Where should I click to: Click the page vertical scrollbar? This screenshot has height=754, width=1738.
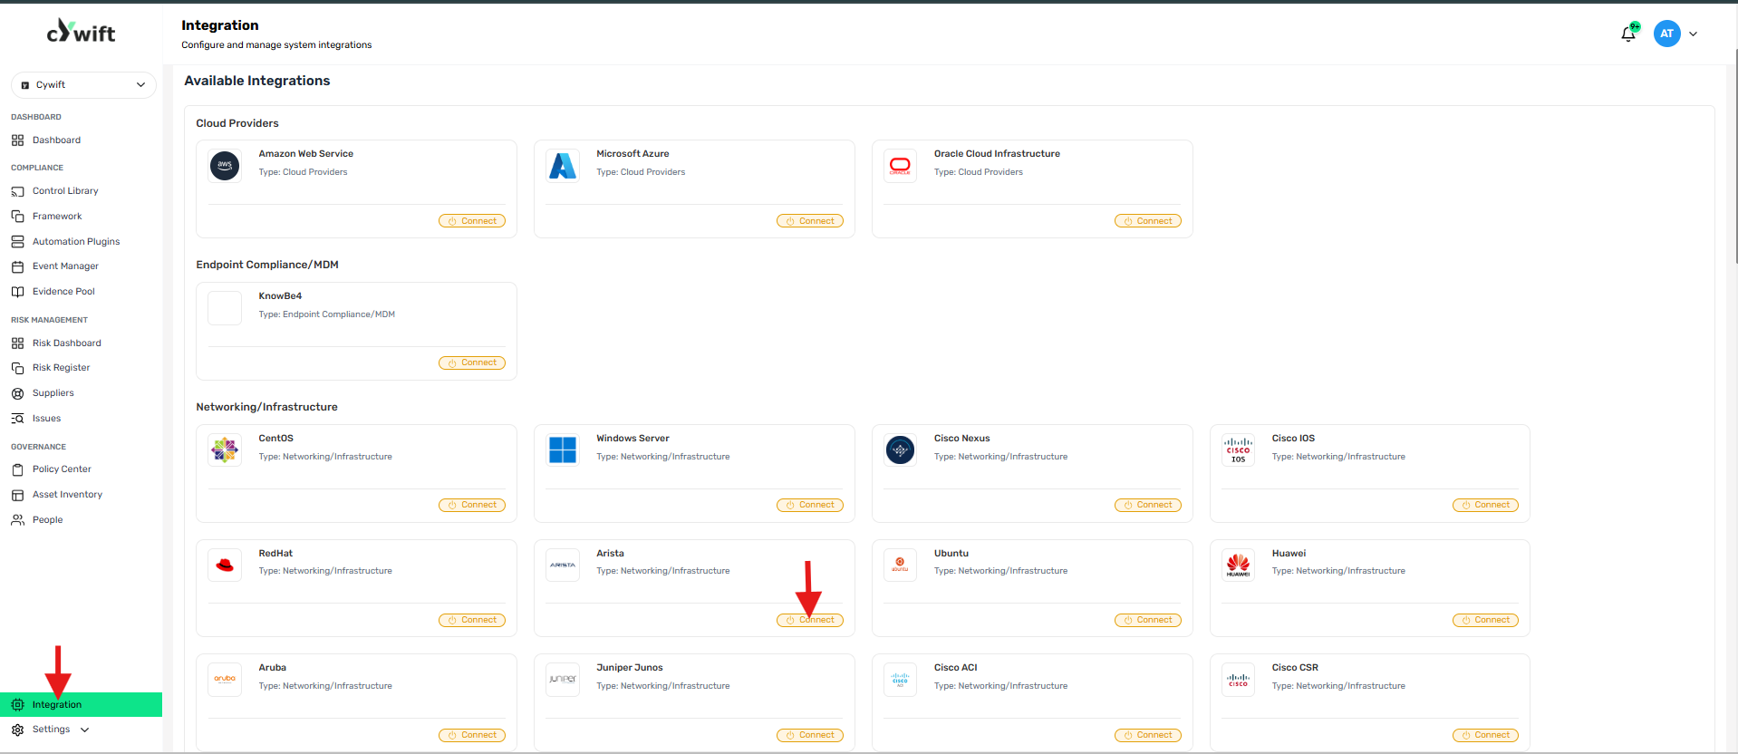(1735, 154)
